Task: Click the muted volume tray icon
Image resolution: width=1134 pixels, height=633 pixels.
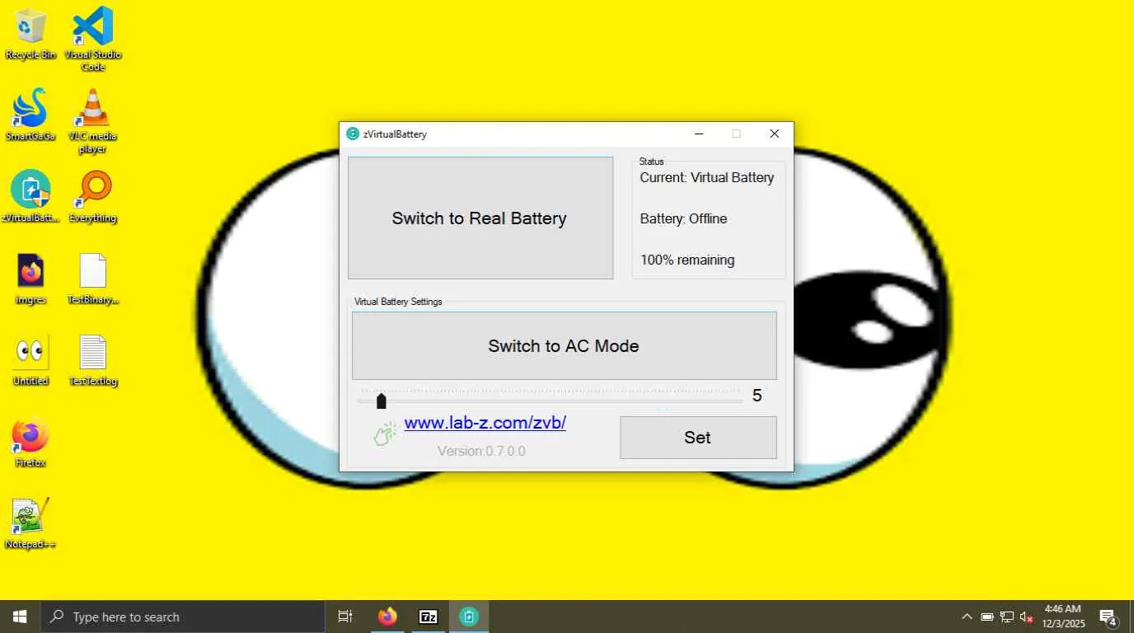Action: tap(1027, 617)
